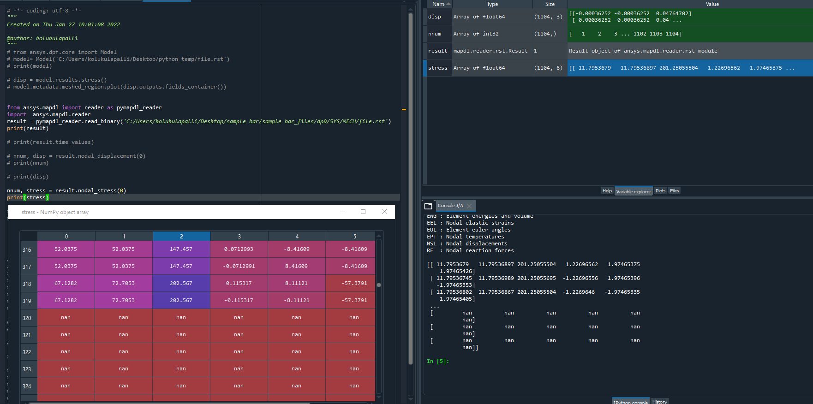Image resolution: width=813 pixels, height=404 pixels.
Task: Select highlighted column 2 header in array
Action: click(x=182, y=236)
